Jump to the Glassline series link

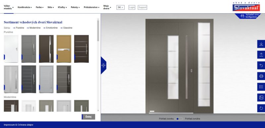click(x=66, y=28)
